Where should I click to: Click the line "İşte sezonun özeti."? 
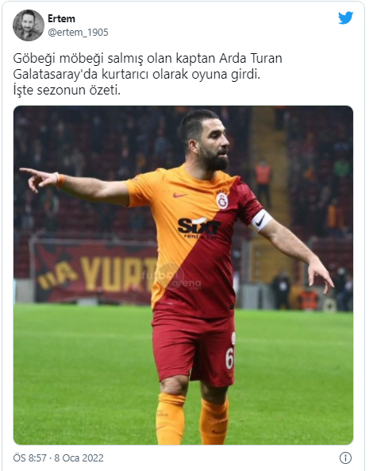(67, 90)
